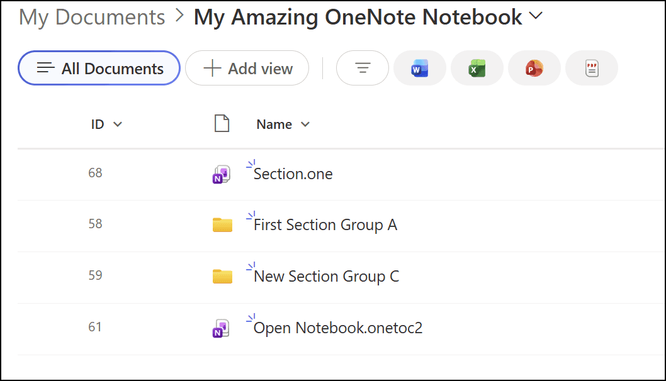This screenshot has width=666, height=381.
Task: Click the folder icon for New Section Group C
Action: pos(222,276)
